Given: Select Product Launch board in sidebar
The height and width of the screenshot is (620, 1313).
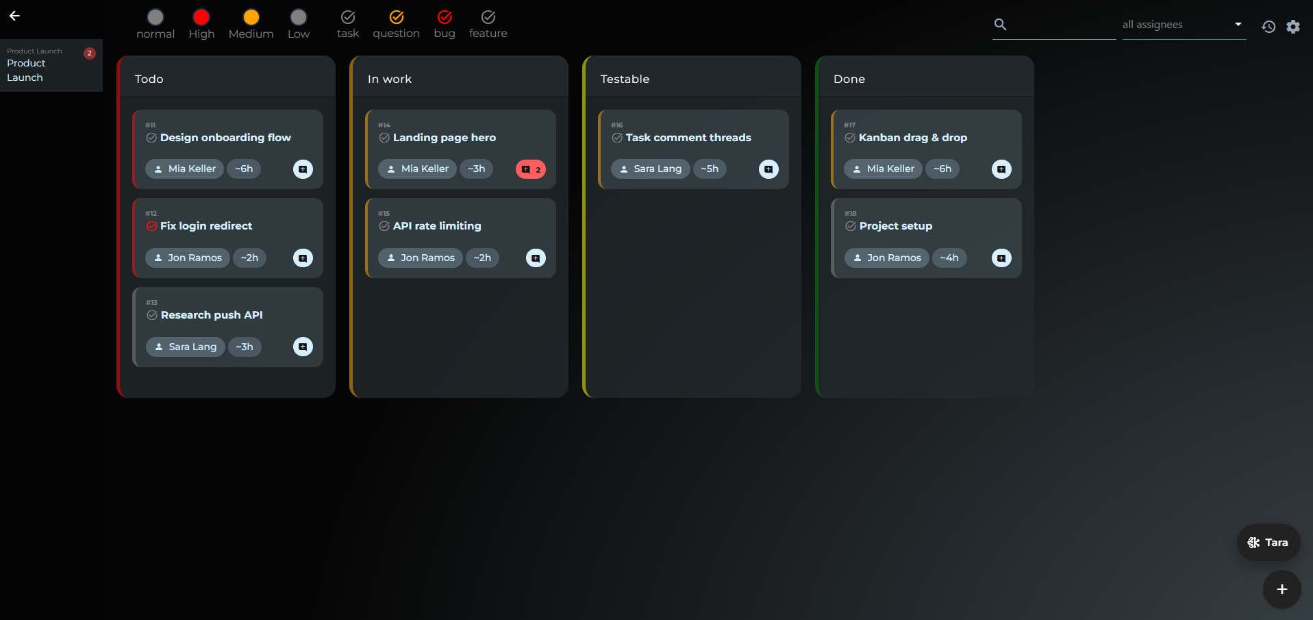Looking at the screenshot, I should pyautogui.click(x=51, y=65).
